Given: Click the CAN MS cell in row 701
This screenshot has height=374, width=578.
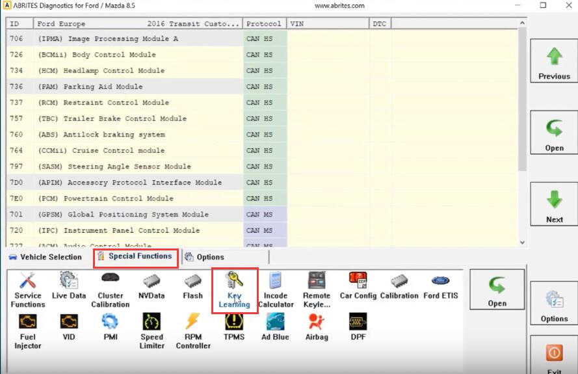Looking at the screenshot, I should 265,214.
